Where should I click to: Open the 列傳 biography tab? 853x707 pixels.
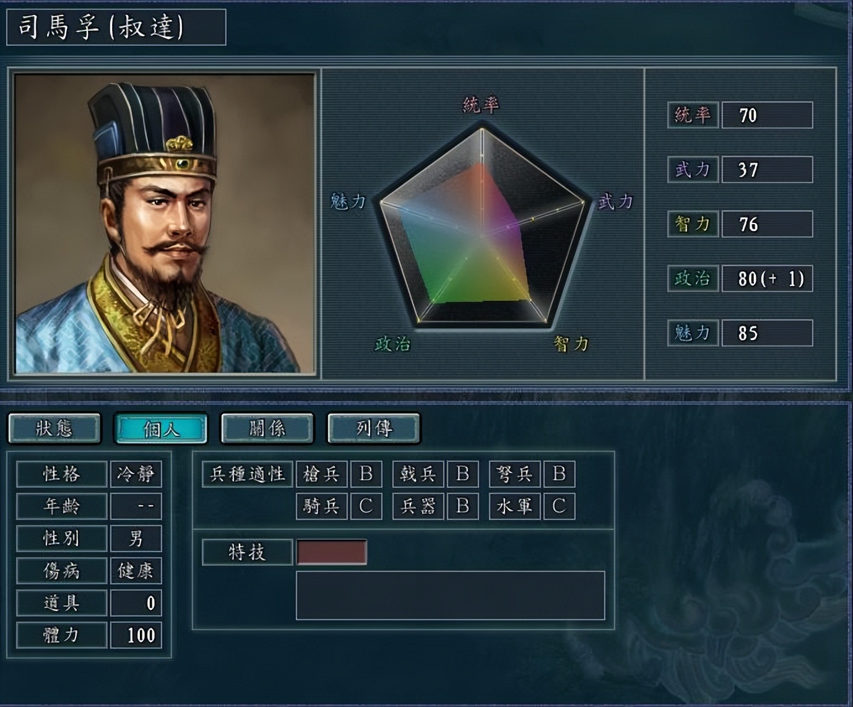(374, 428)
